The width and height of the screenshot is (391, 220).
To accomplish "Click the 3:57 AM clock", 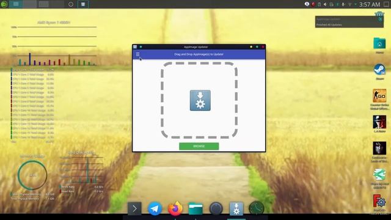I will (370, 4).
